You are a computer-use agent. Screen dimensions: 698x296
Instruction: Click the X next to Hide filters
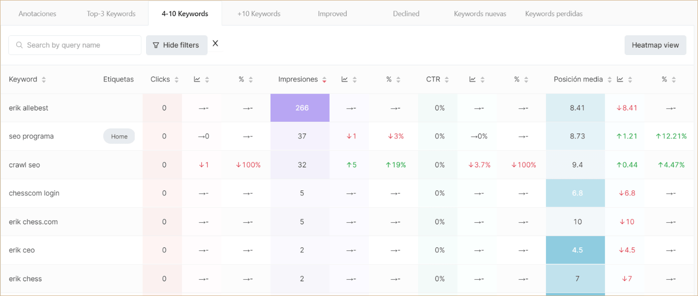coord(215,43)
